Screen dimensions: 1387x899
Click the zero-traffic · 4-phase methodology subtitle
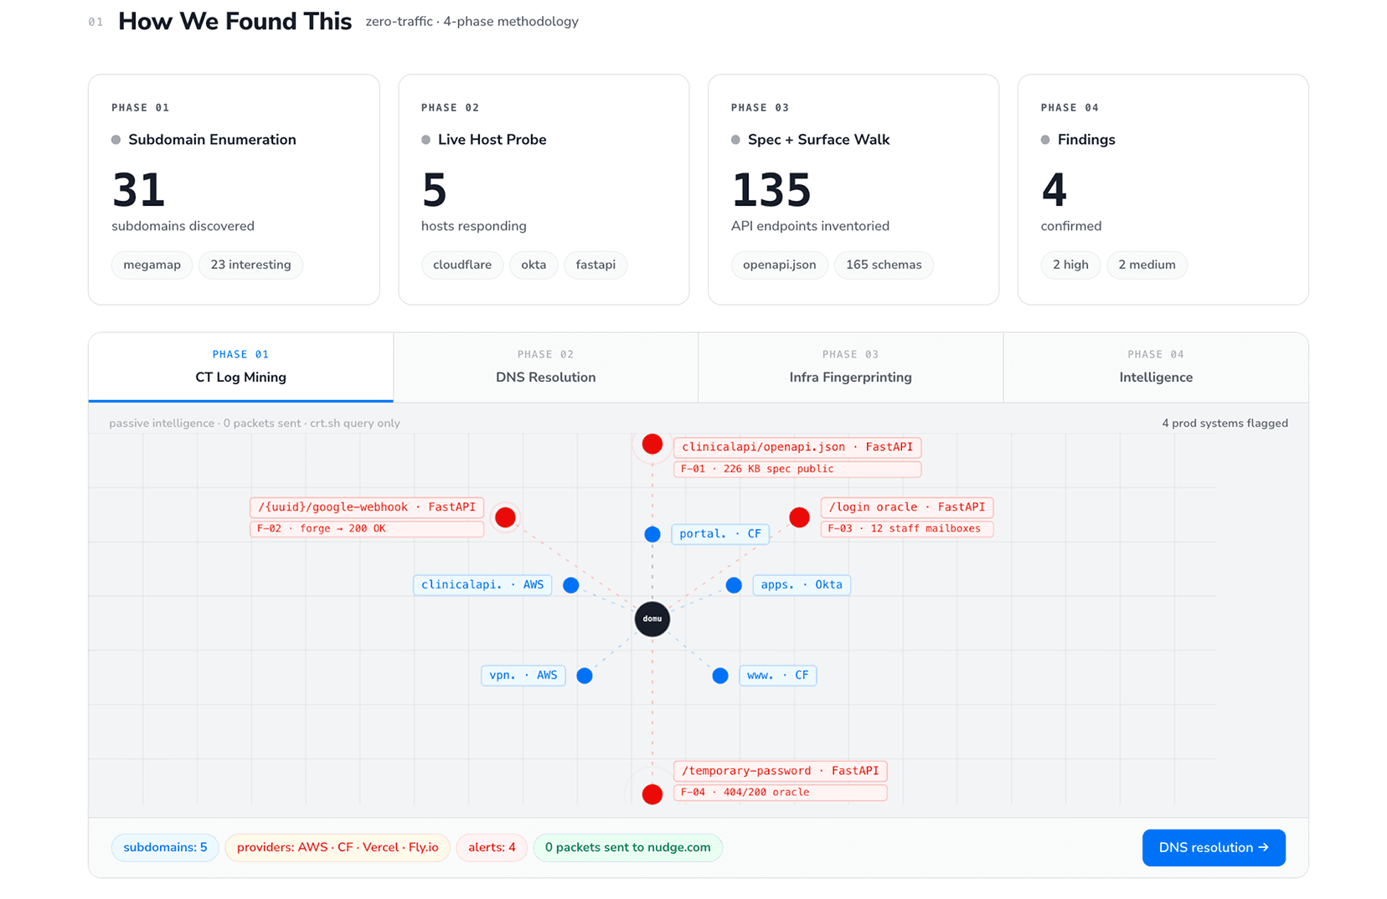(x=472, y=22)
